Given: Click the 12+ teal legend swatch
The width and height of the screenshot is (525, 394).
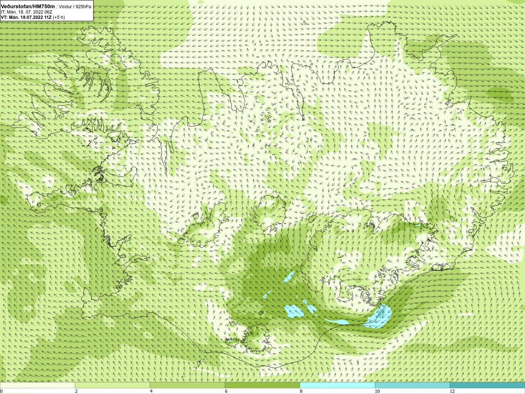Looking at the screenshot, I should coord(487,385).
